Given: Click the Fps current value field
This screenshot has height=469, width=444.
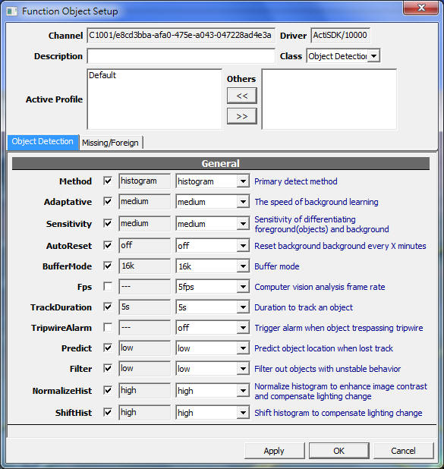Looking at the screenshot, I should point(144,287).
